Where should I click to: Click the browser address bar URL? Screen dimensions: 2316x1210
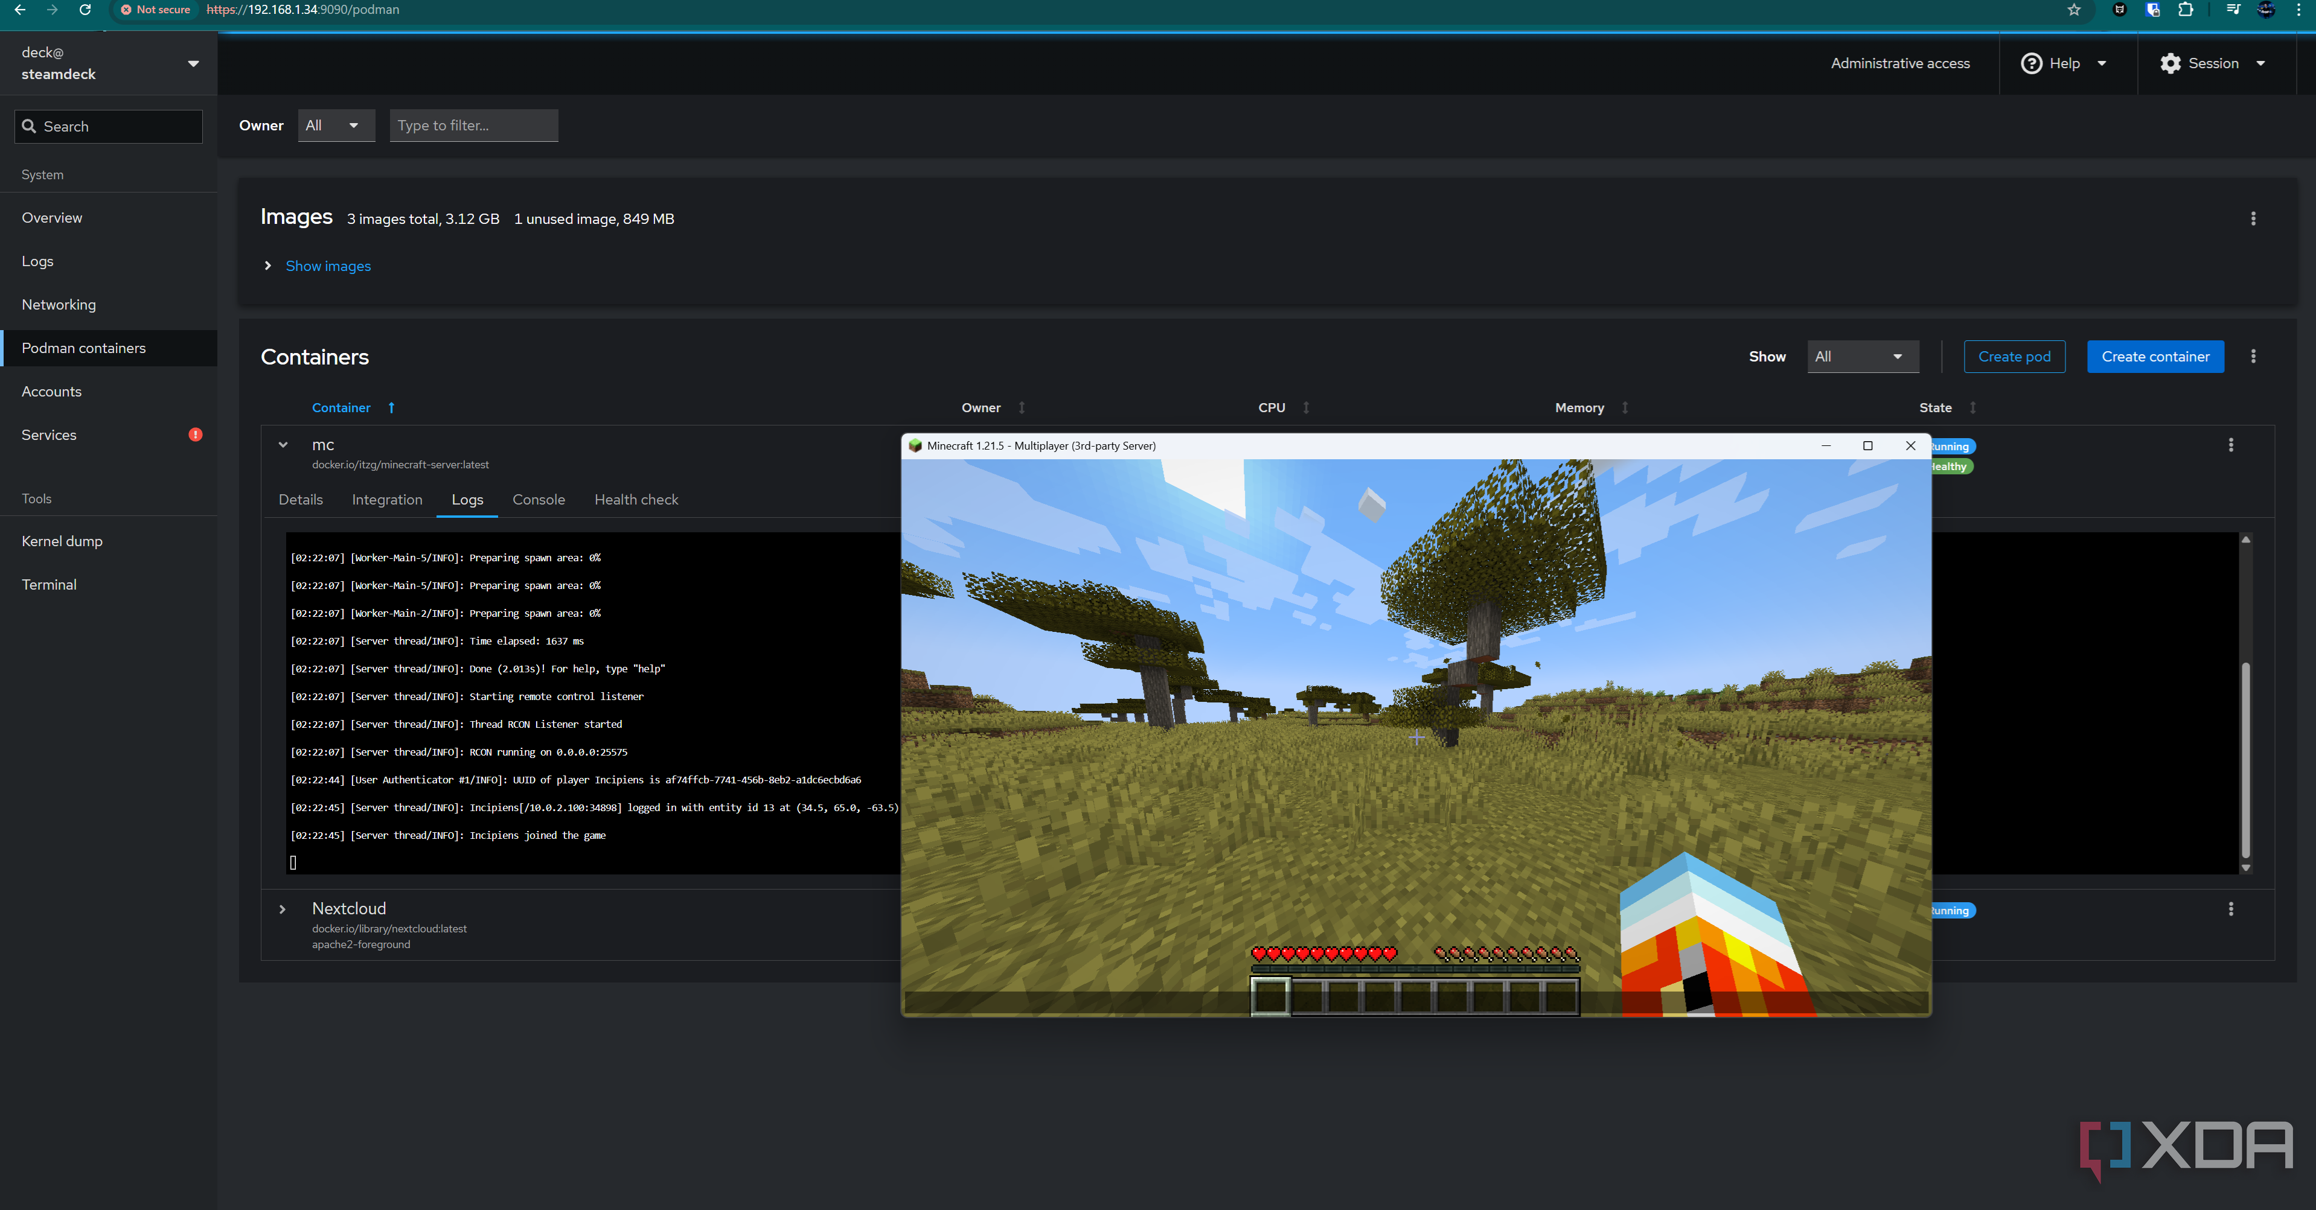coord(303,10)
